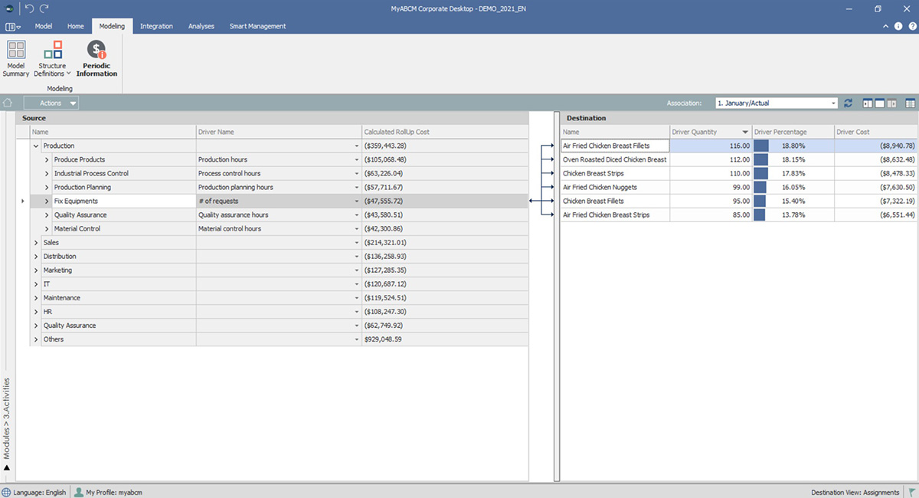Refresh the association with the blue arrows icon
The image size is (919, 498).
coord(848,103)
